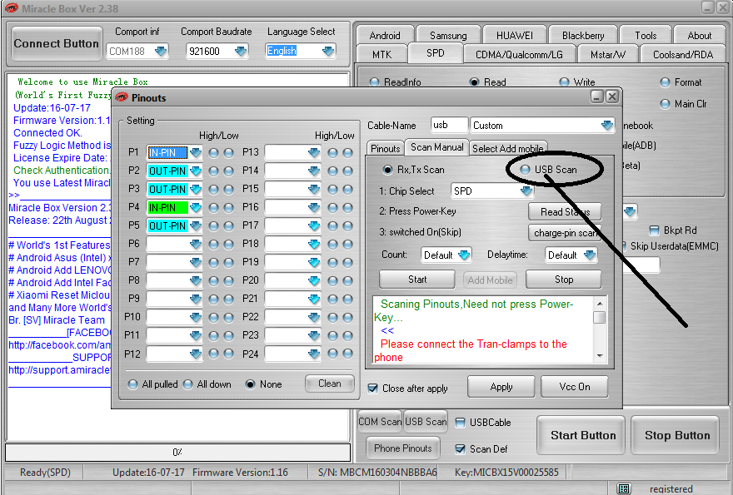Switch to the Pinouts tab in dialog
Screen dimensions: 733x495
[385, 148]
